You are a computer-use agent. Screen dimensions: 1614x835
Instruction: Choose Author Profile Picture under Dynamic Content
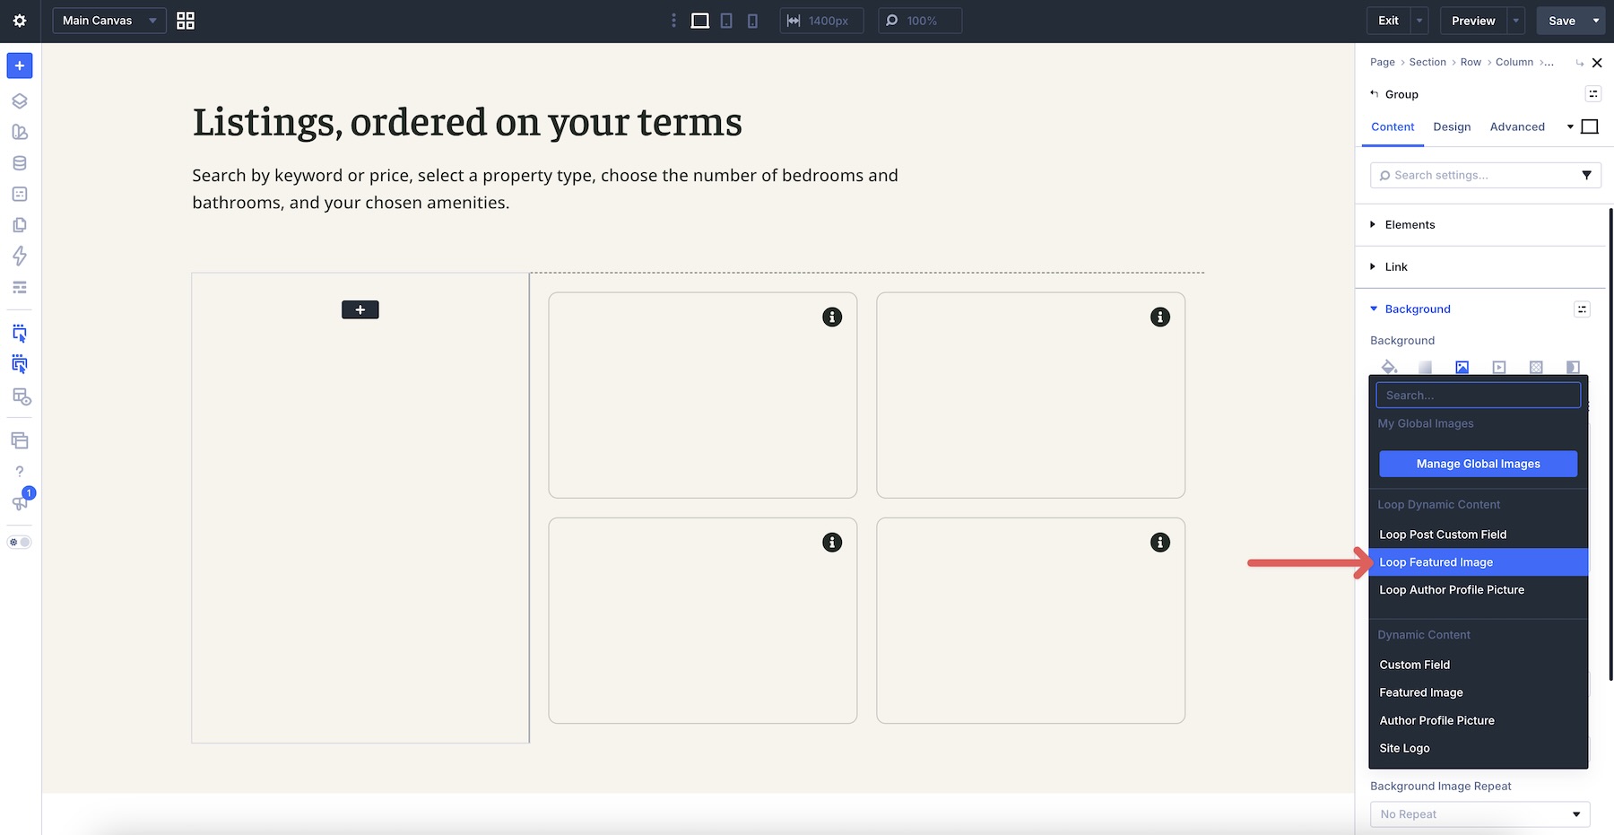tap(1479, 720)
